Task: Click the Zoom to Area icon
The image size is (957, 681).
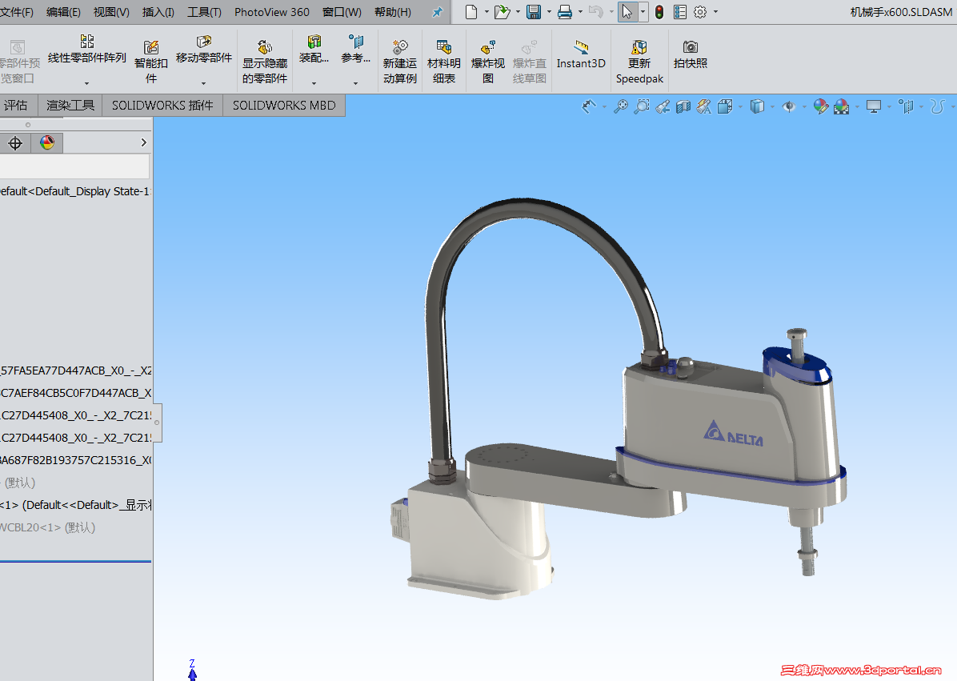Action: 642,106
